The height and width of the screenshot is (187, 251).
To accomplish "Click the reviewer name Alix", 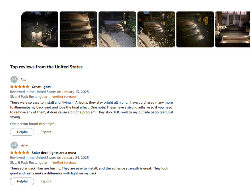I will pos(23,79).
